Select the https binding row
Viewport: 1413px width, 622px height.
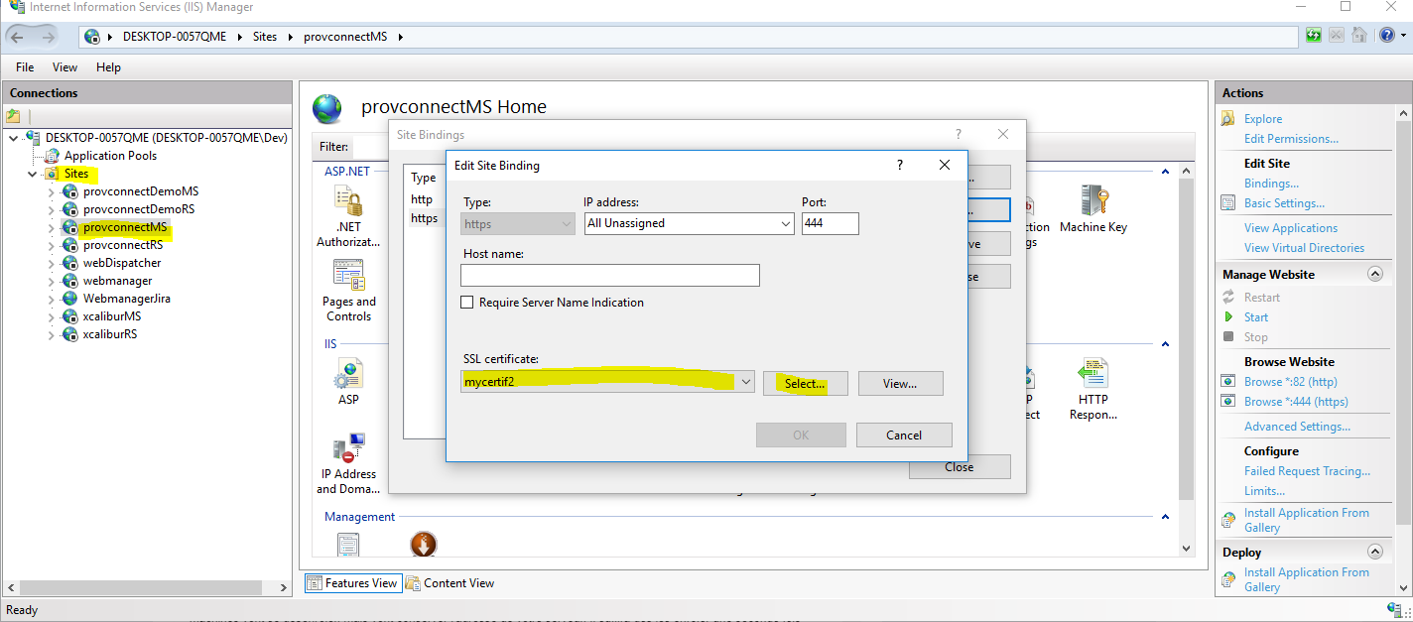pyautogui.click(x=425, y=218)
